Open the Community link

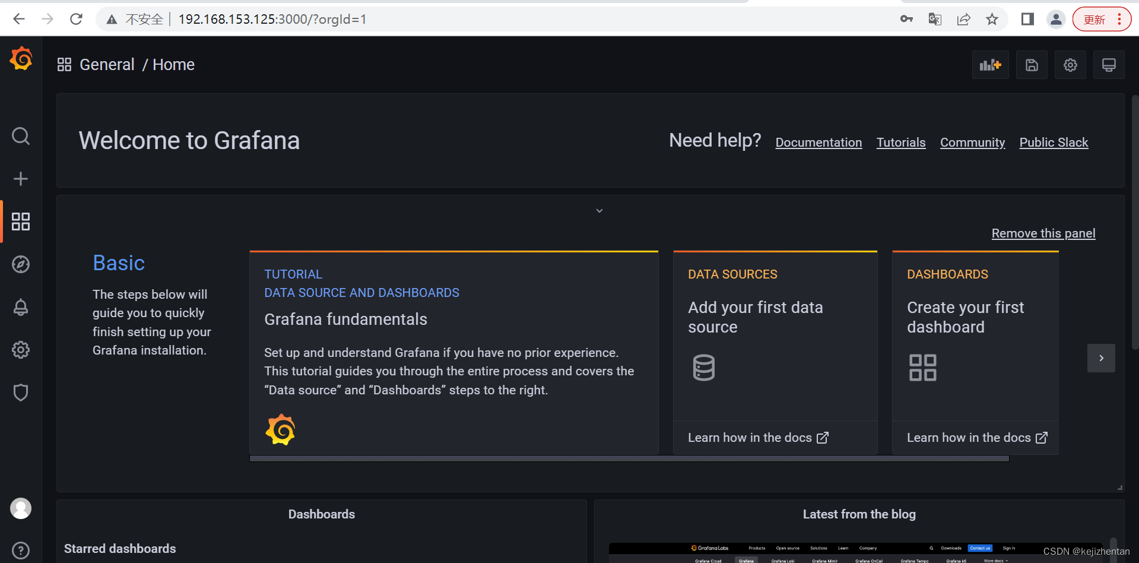(x=972, y=143)
